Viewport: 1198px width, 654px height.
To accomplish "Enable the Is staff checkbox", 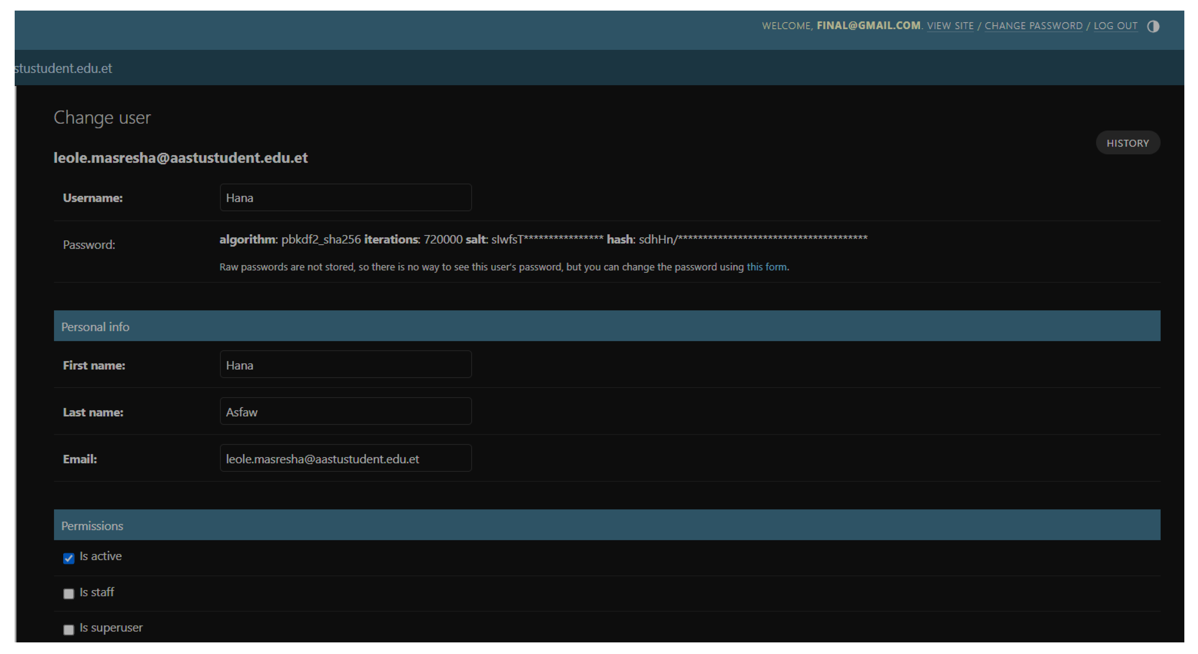I will (69, 594).
